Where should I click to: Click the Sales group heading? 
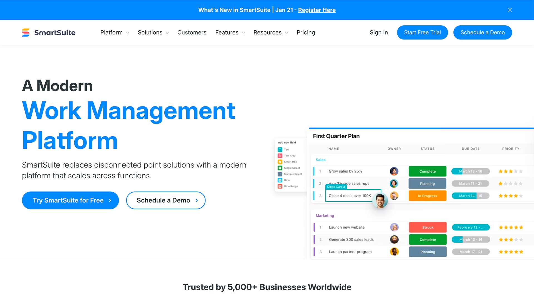pos(320,160)
